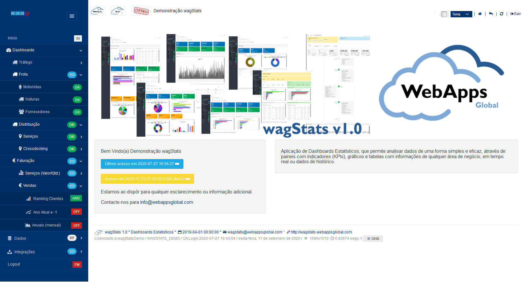The image size is (524, 286).
Task: Toggle the sidebar with the hamburger menu icon
Action: click(x=72, y=16)
